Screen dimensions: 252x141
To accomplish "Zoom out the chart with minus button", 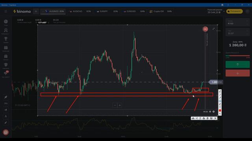I will 115,105.
